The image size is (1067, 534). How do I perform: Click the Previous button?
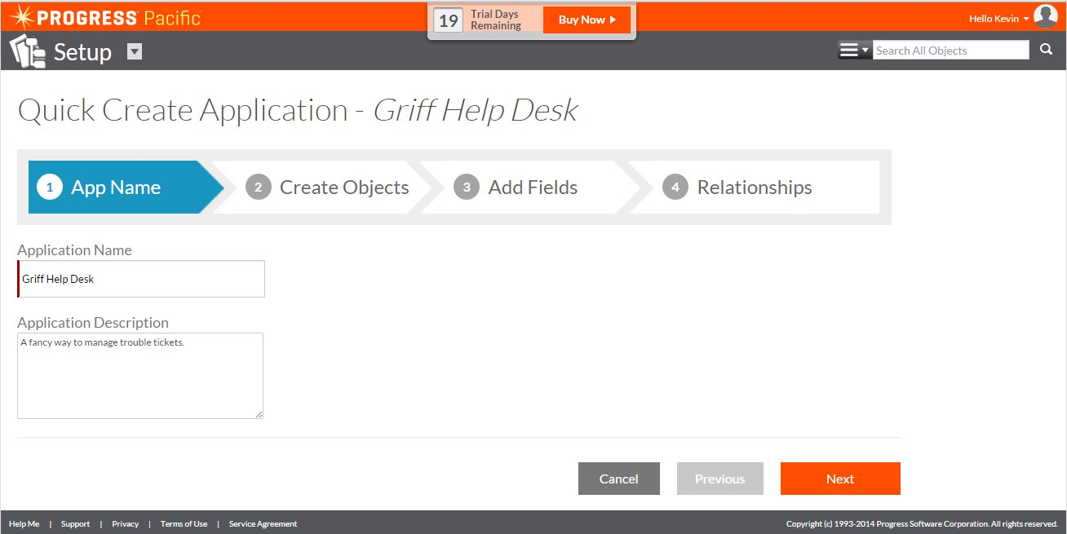coord(719,479)
